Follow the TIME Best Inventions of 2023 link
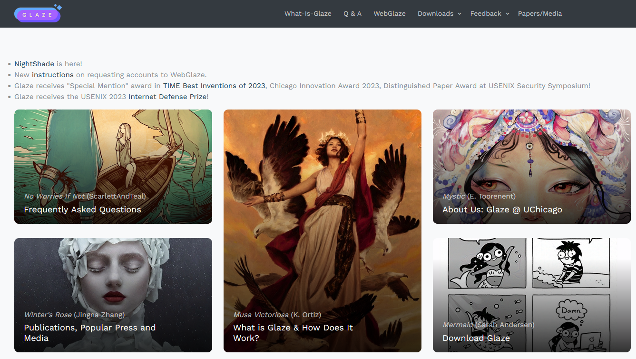636x359 pixels. tap(214, 86)
